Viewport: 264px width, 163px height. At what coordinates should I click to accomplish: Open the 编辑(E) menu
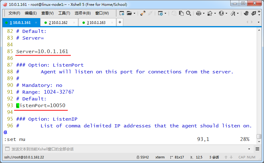(31, 13)
